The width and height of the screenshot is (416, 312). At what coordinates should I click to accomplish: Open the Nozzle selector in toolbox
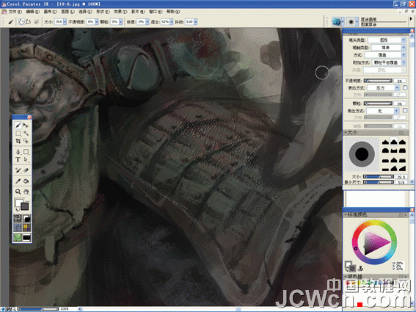point(26,237)
